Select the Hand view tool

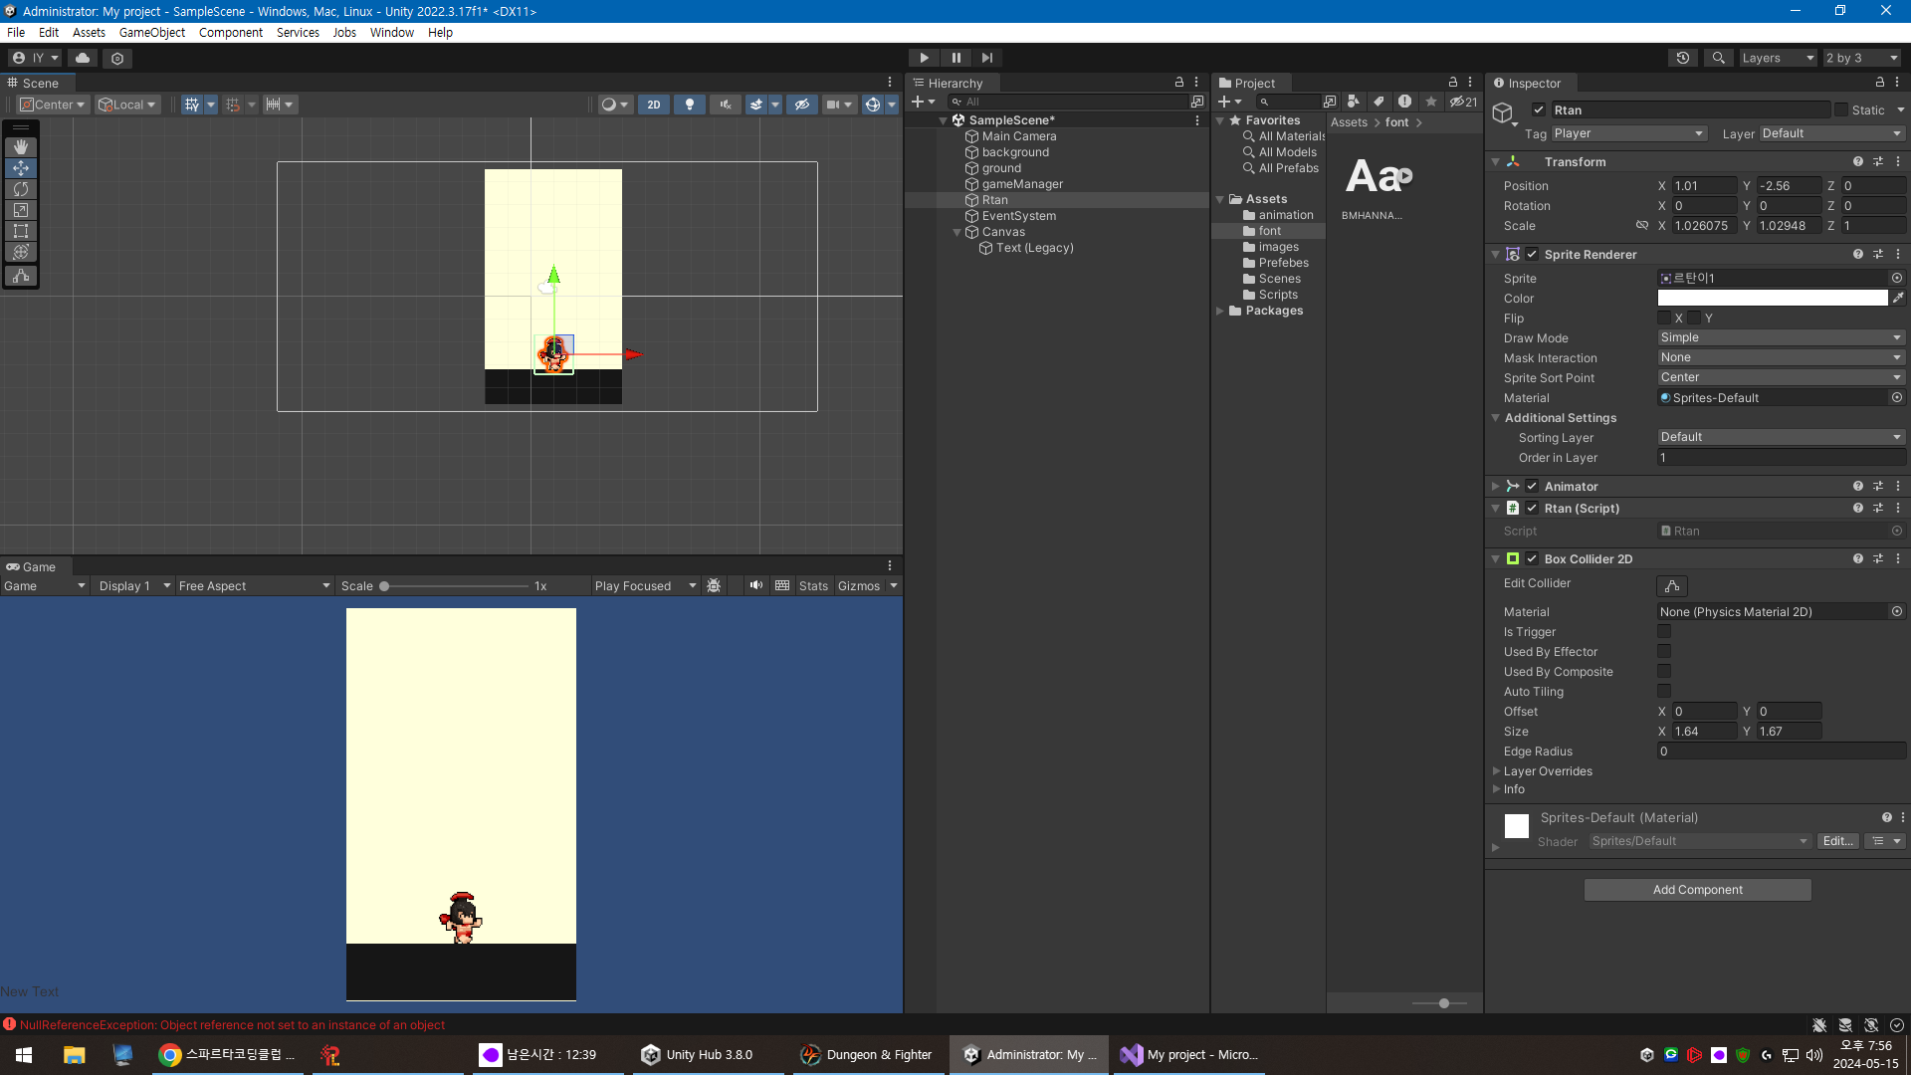(21, 147)
